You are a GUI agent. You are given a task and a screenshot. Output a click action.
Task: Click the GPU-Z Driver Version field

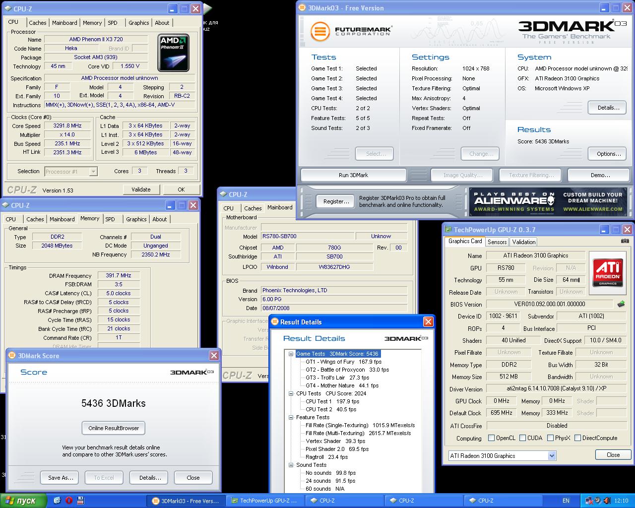point(556,389)
